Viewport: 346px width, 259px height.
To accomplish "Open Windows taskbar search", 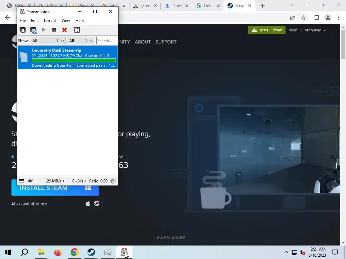I will tap(24, 252).
